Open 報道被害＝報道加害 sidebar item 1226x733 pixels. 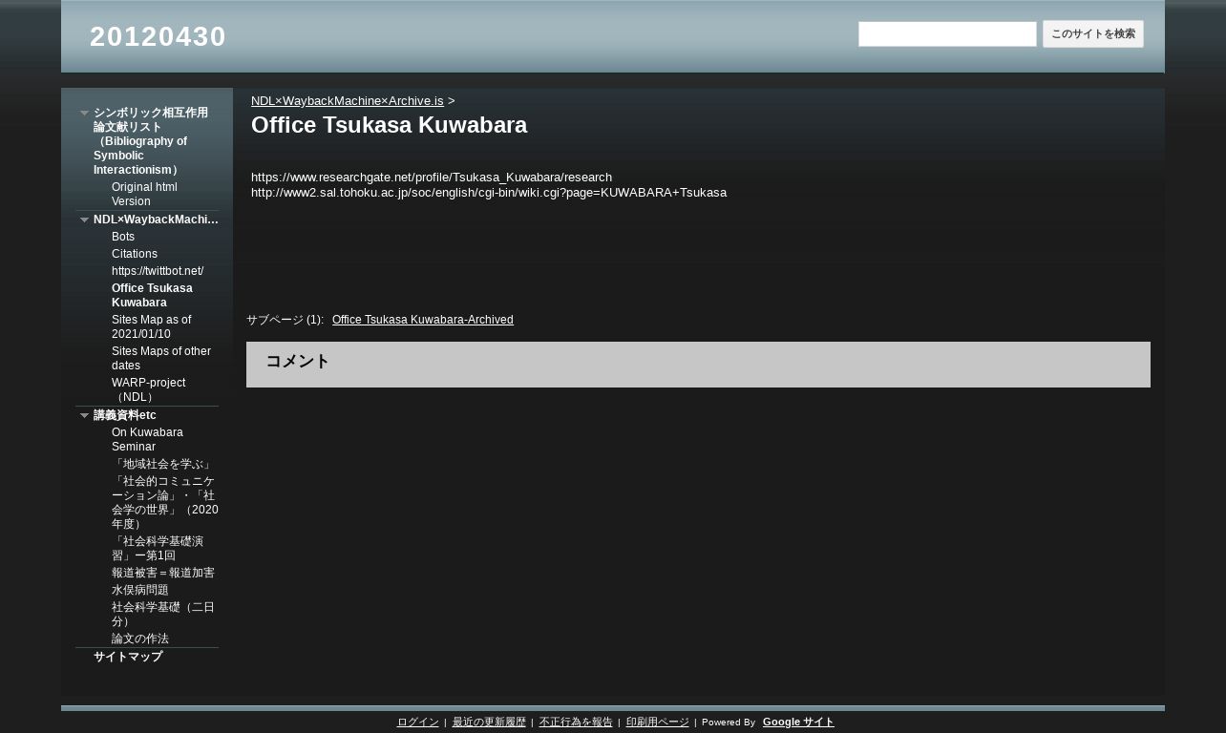(163, 573)
